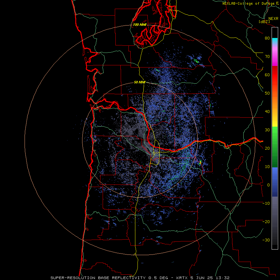Viewport: 280px width, 280px height.
Task: Click the NEXR label above the color scale
Action: 273,19
